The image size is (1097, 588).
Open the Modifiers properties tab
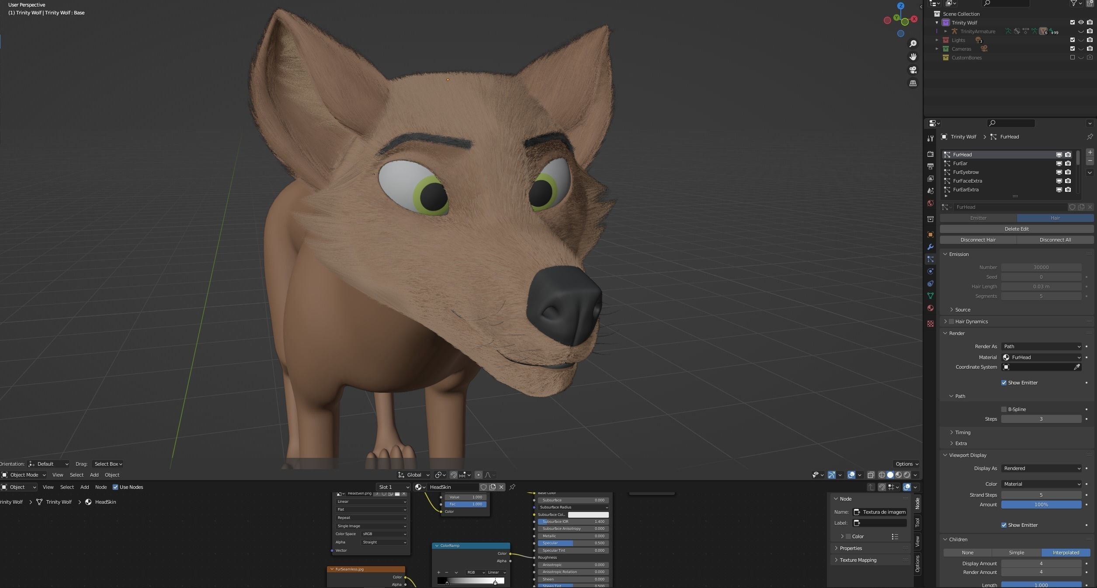[x=930, y=247]
